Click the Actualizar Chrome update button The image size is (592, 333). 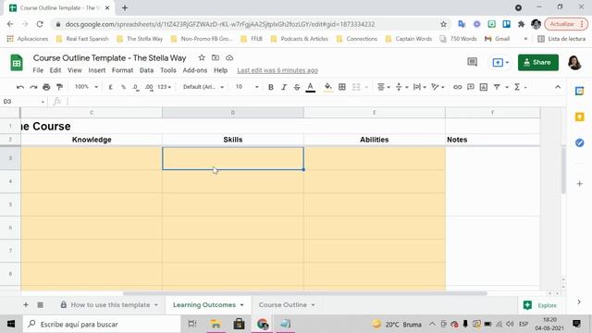click(x=565, y=24)
